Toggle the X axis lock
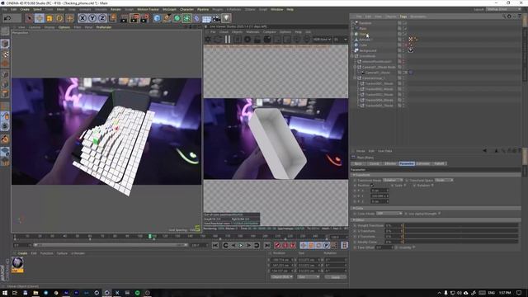 pyautogui.click(x=82, y=18)
